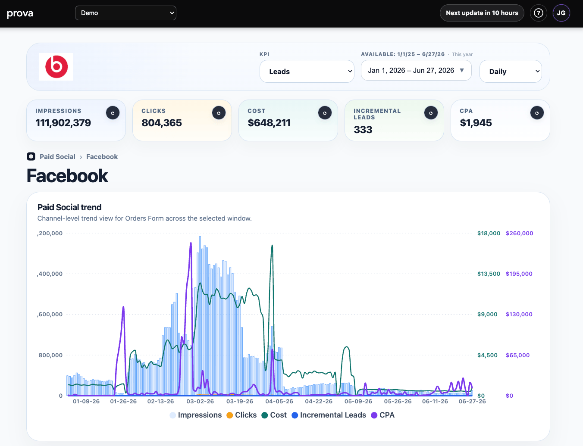Open the date range picker Jan 1 – Jun 27

pyautogui.click(x=416, y=70)
